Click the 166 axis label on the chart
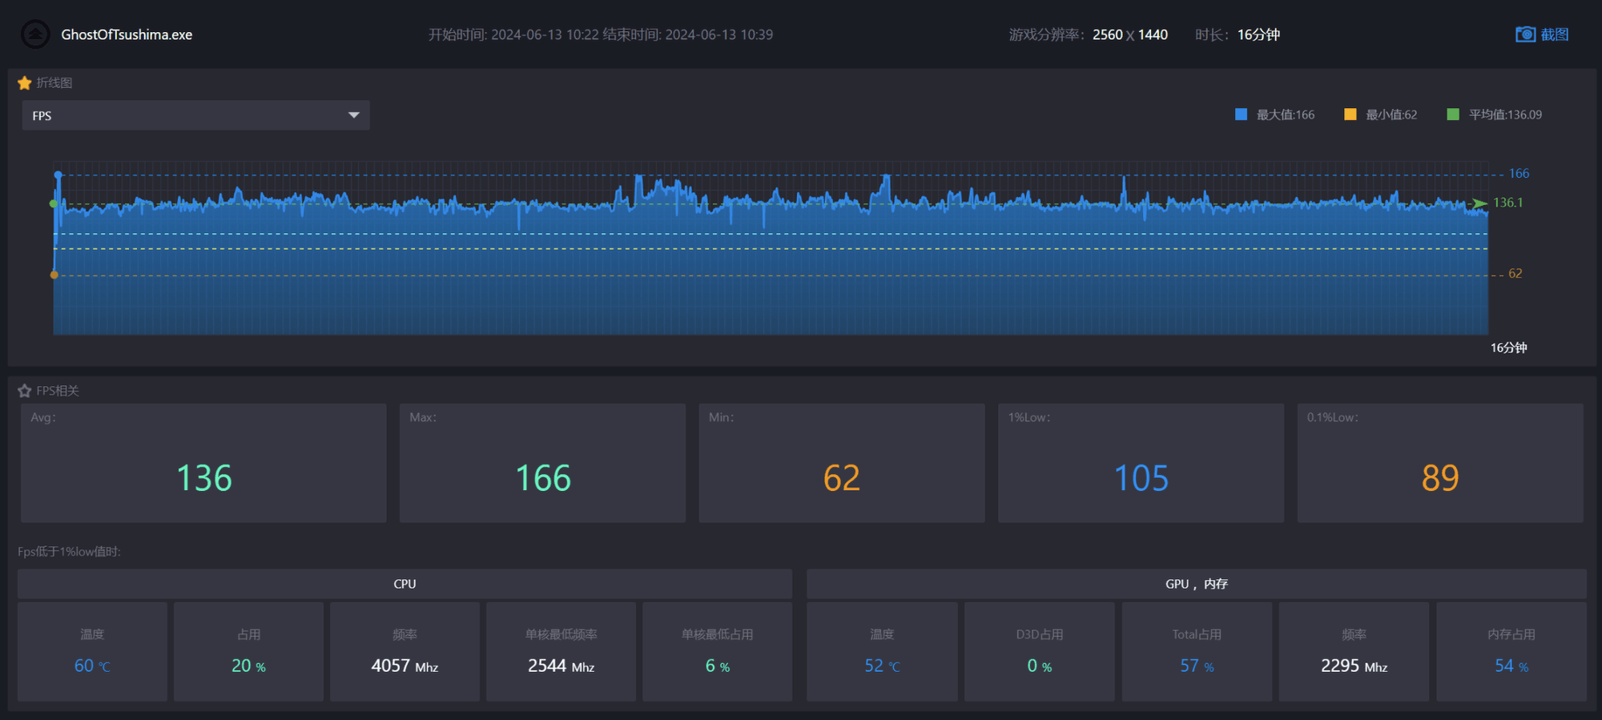 (x=1519, y=174)
